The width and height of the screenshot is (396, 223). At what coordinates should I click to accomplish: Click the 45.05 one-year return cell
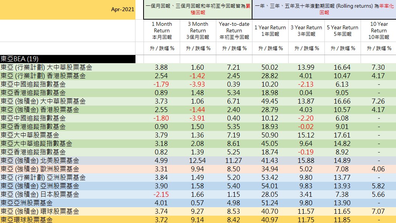[x=270, y=144]
